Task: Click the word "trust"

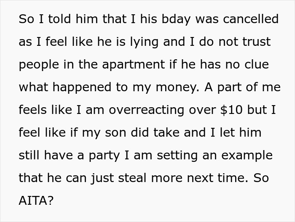Action: (255, 42)
